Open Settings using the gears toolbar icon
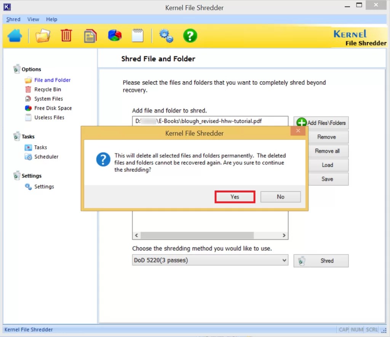 [166, 35]
